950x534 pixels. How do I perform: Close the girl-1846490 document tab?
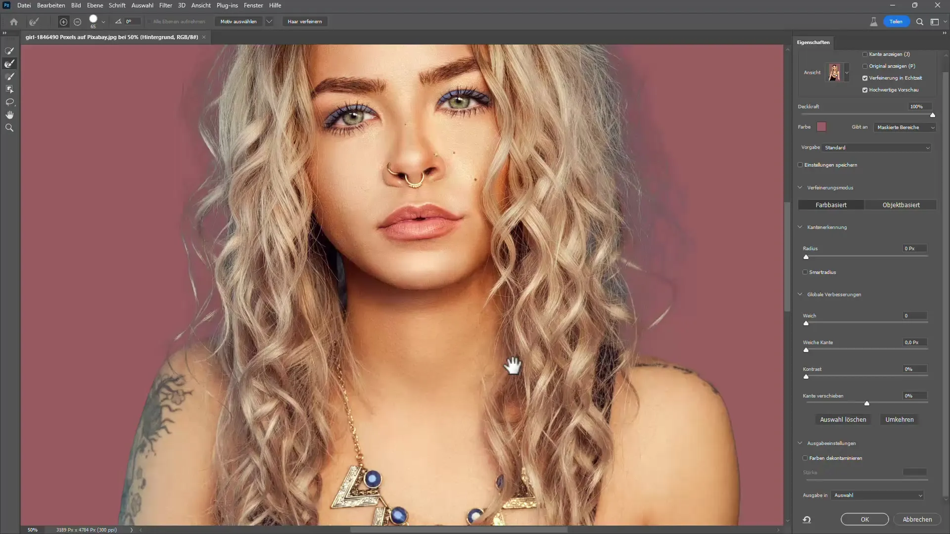pyautogui.click(x=204, y=37)
